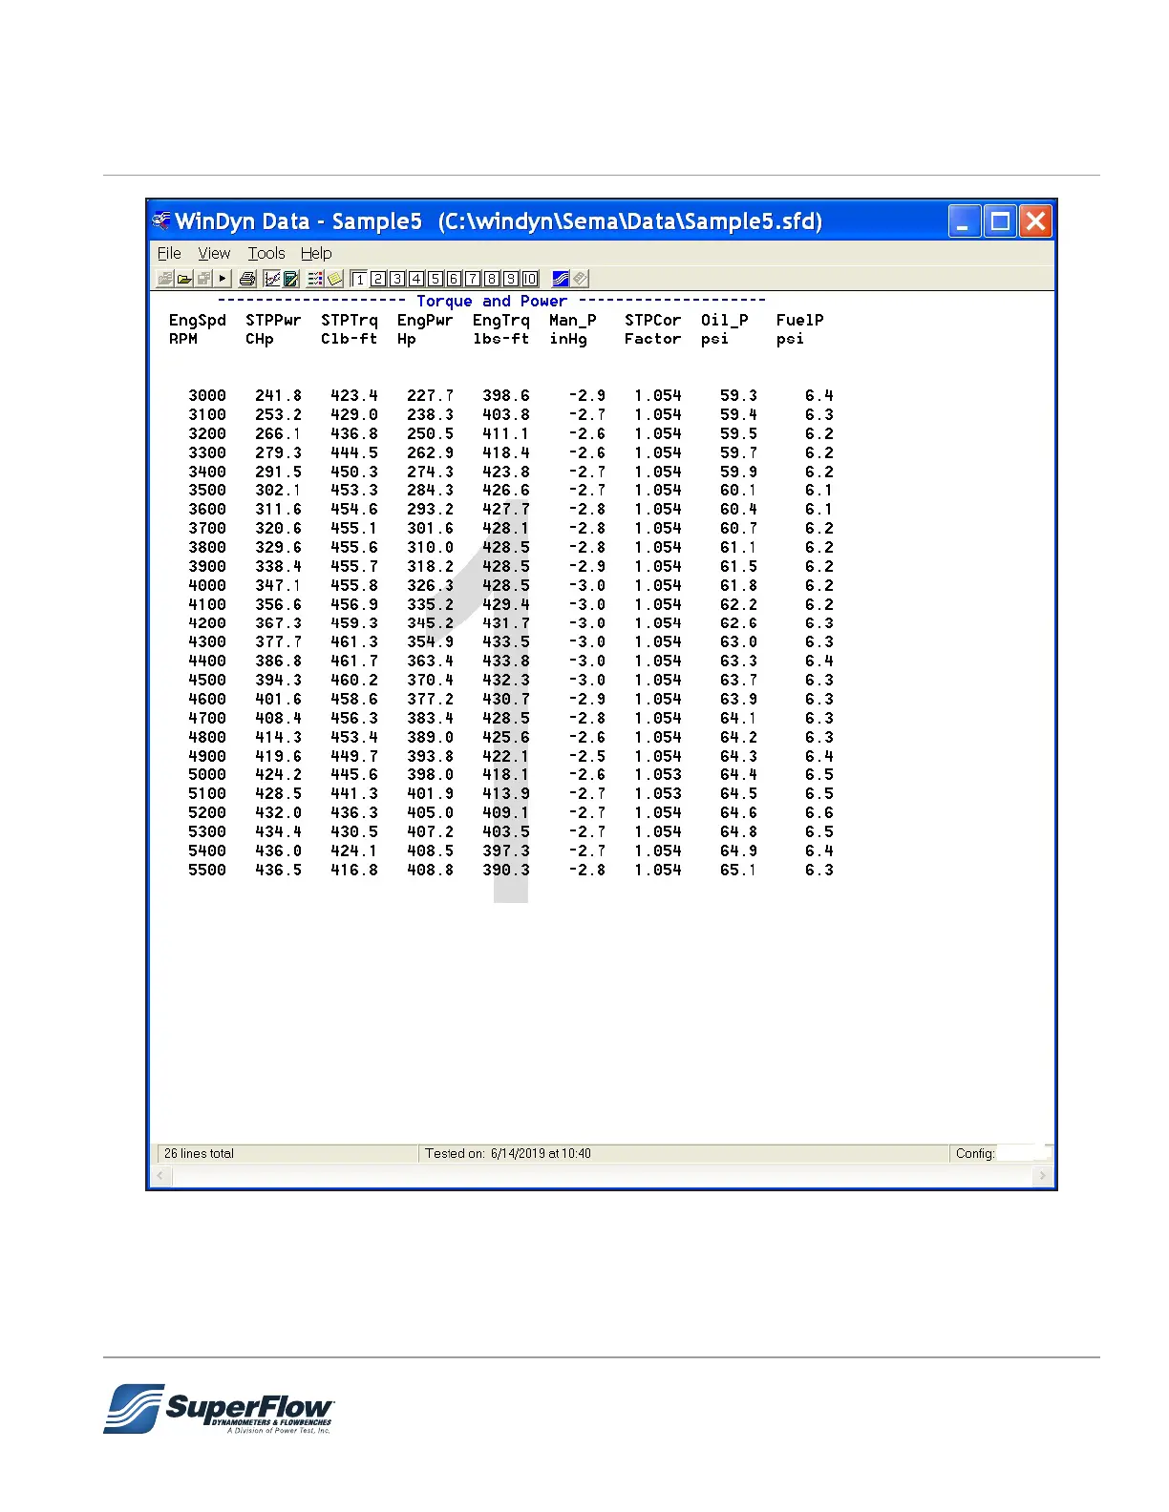Click the 3000 RPM row value
Screen dimensions: 1169x1512
click(x=207, y=395)
